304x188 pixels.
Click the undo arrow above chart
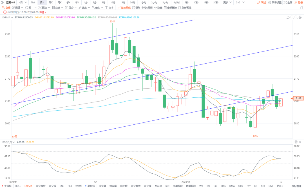pos(288,17)
